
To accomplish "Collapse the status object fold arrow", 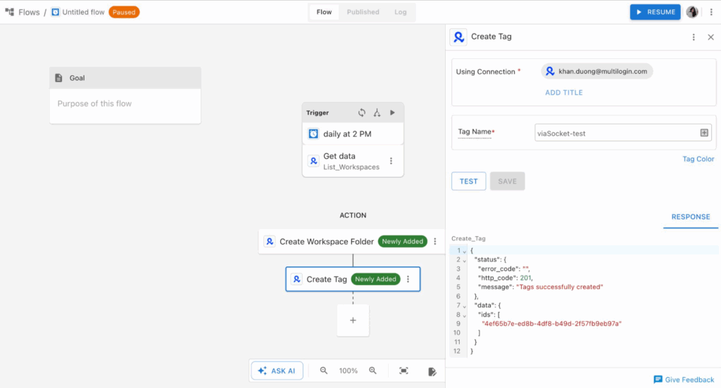I will (x=465, y=260).
